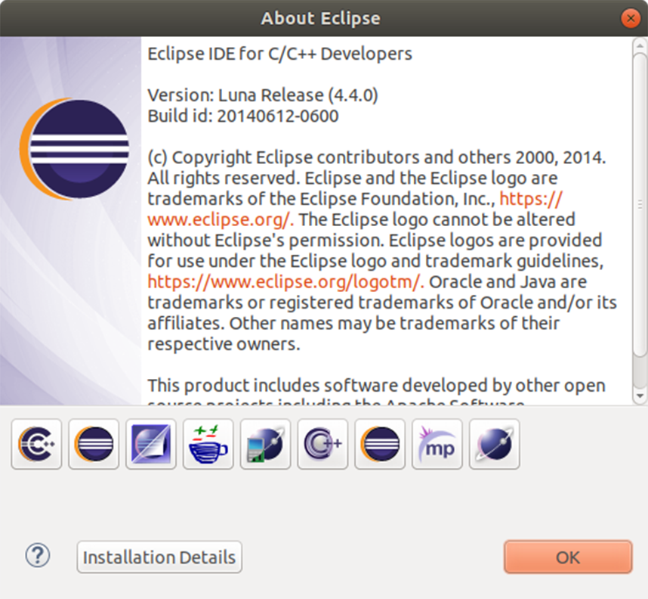Open the C/C++ CDT feature icon
The image size is (648, 599).
36,444
